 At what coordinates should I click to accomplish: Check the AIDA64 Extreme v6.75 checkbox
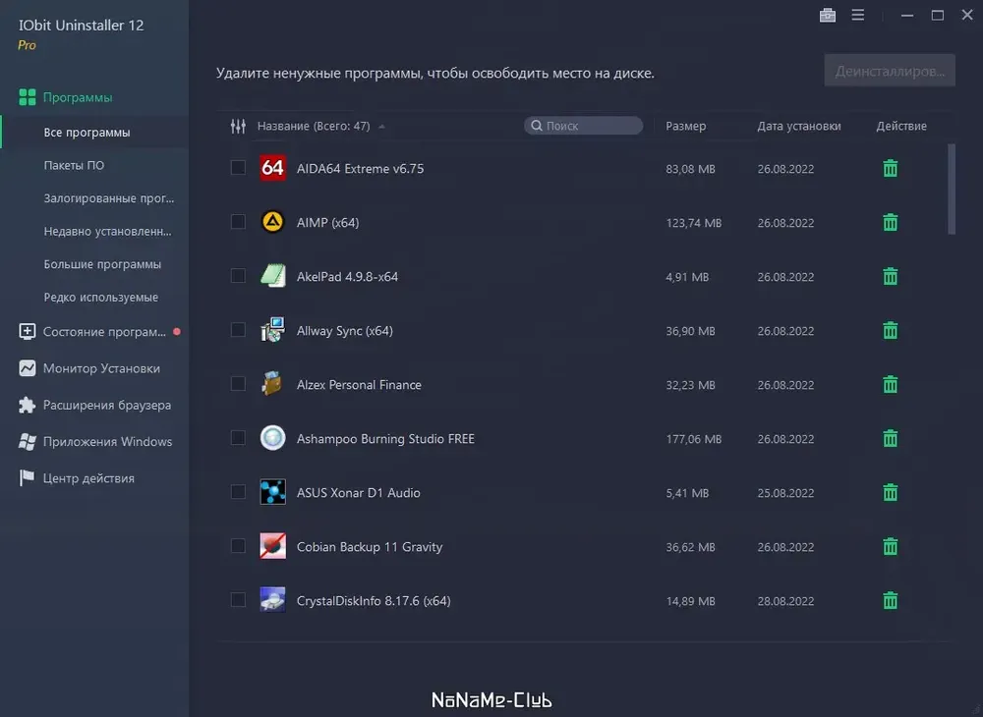coord(238,167)
